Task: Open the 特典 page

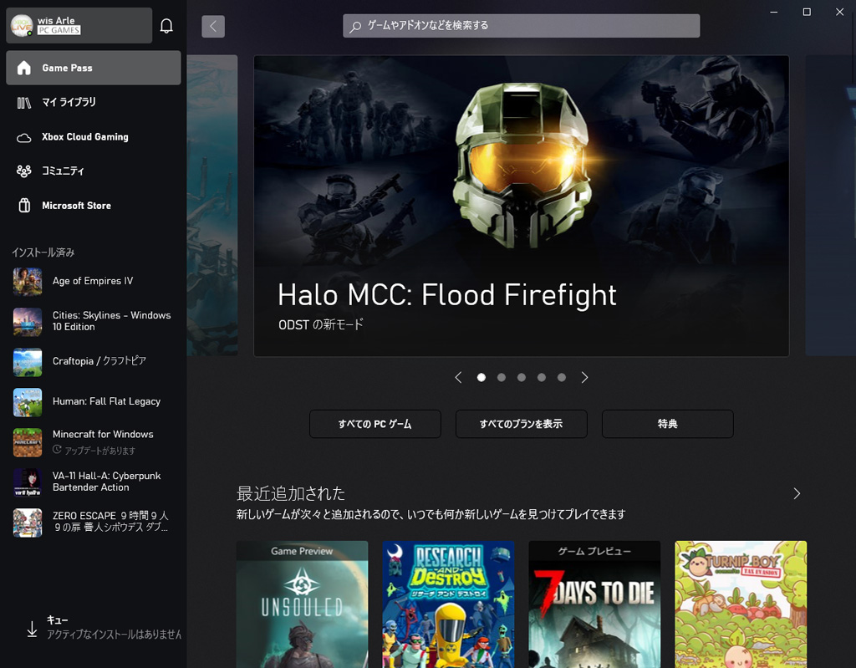Action: pyautogui.click(x=667, y=424)
